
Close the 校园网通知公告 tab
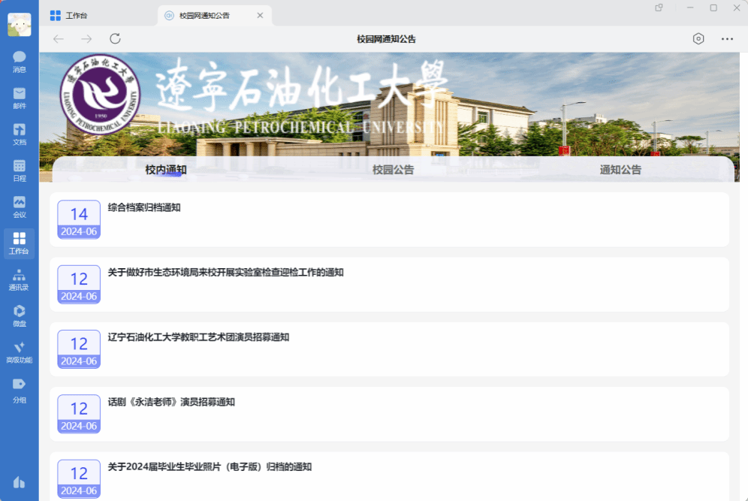tap(260, 15)
